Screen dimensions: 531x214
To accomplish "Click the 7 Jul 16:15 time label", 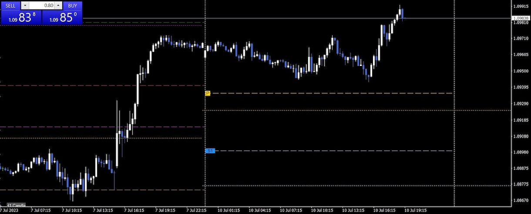I will pyautogui.click(x=134, y=211).
